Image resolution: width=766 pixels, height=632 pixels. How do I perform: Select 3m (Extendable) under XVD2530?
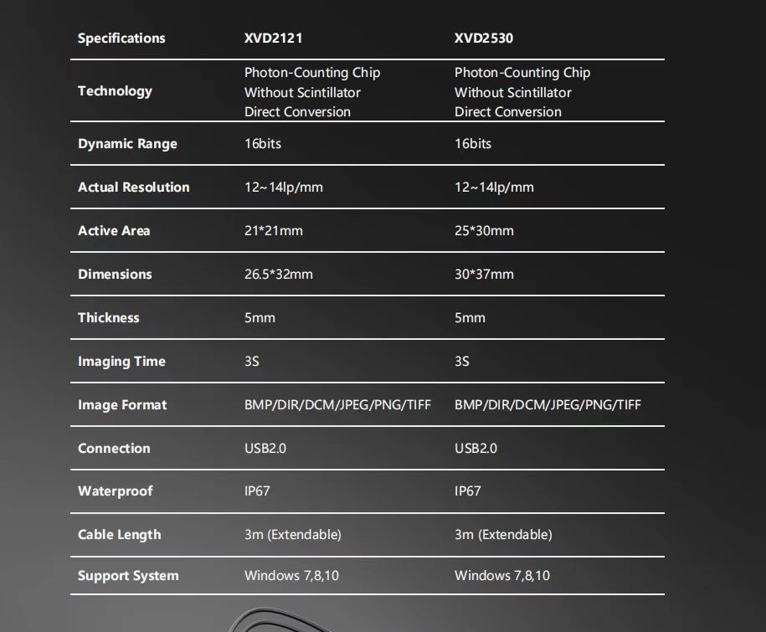tap(503, 535)
